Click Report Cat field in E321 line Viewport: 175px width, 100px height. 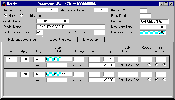(x=146, y=59)
